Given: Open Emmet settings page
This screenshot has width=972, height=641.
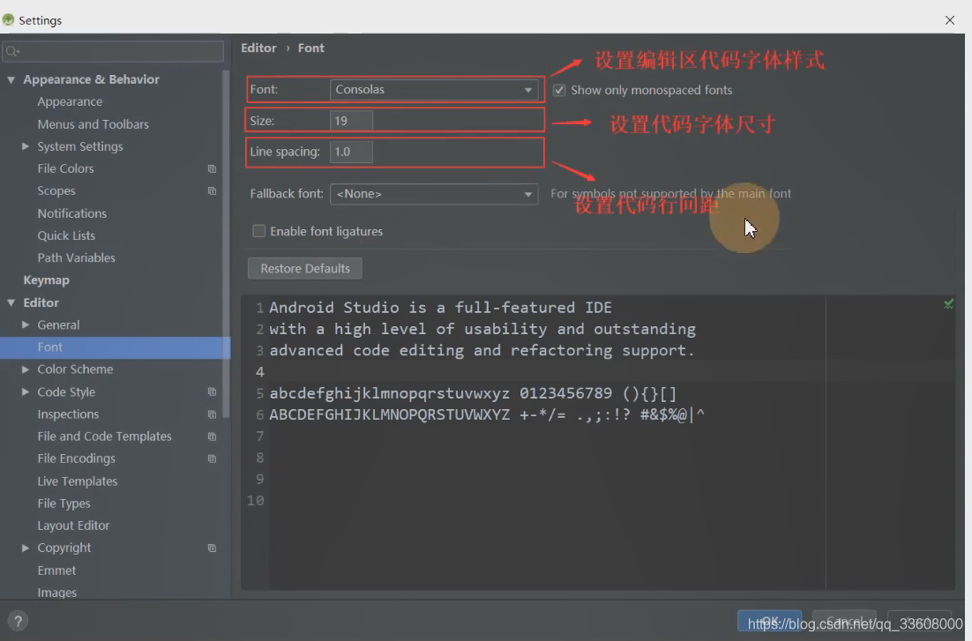Looking at the screenshot, I should click(56, 570).
